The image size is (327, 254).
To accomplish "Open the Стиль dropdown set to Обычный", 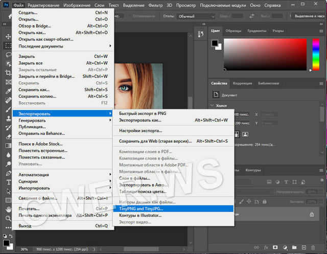I will pyautogui.click(x=196, y=16).
